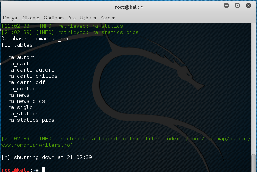Click the [11 tables] text
The height and width of the screenshot is (172, 257).
[x=18, y=45]
